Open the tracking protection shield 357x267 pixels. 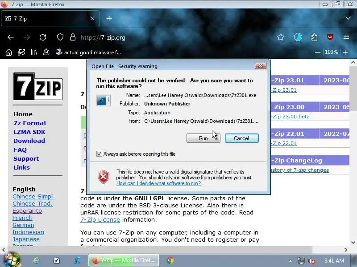click(60, 37)
